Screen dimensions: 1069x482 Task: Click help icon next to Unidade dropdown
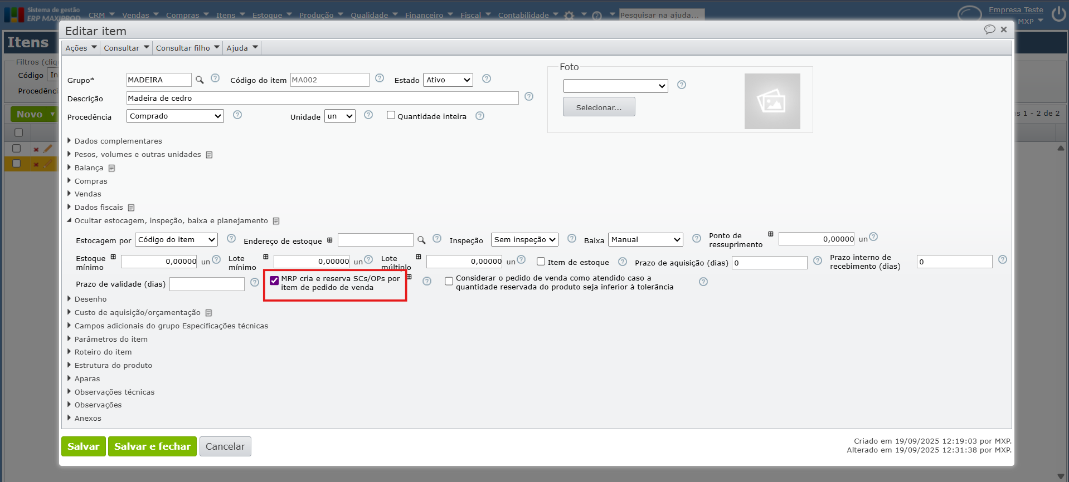(x=368, y=115)
